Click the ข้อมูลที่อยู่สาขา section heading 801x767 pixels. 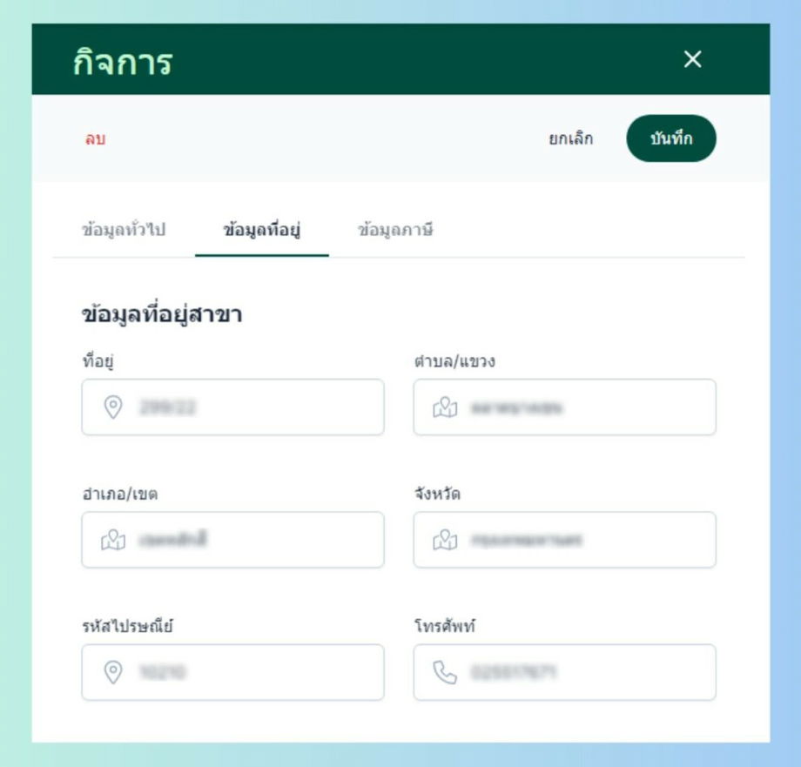coord(162,314)
